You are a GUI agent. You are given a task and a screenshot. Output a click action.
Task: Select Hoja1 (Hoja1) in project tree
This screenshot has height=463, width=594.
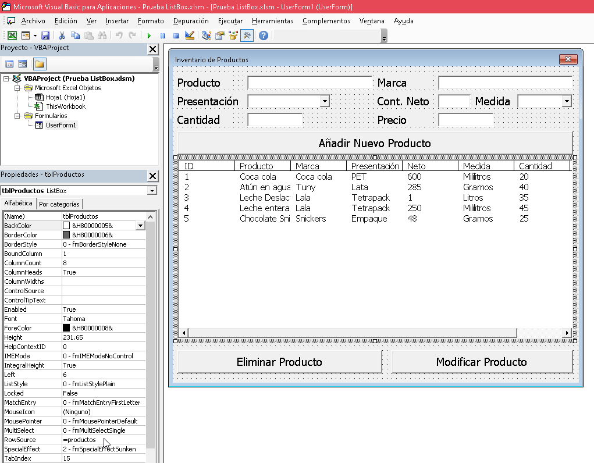click(66, 97)
